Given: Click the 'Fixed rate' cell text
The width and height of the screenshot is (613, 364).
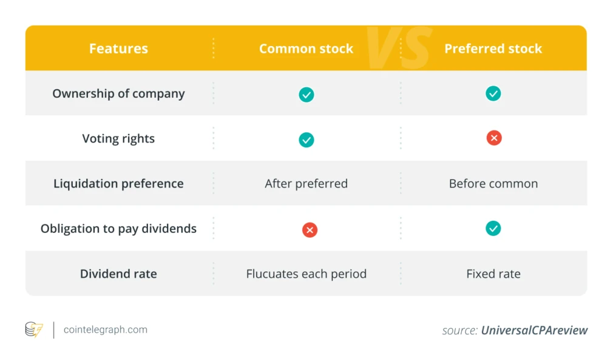Looking at the screenshot, I should 493,274.
